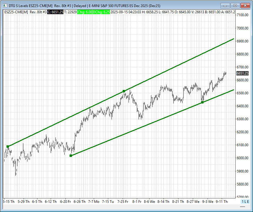Click the '6-12 Th' date label
This screenshot has width=253, height=212.
point(51,202)
